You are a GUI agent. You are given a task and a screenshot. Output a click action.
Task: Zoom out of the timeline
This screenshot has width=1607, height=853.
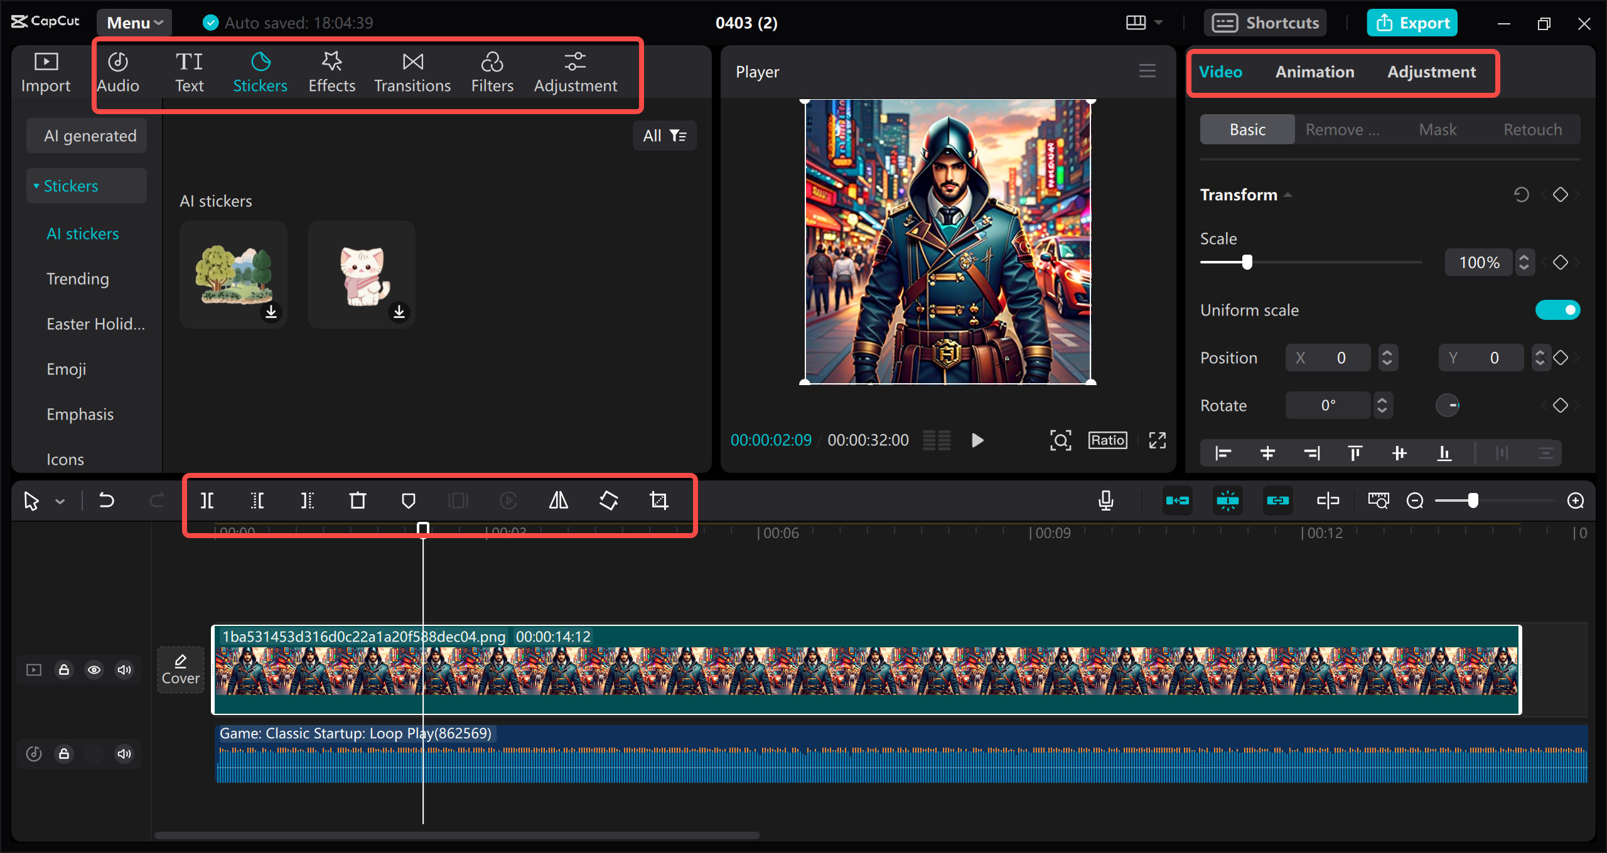coord(1416,501)
